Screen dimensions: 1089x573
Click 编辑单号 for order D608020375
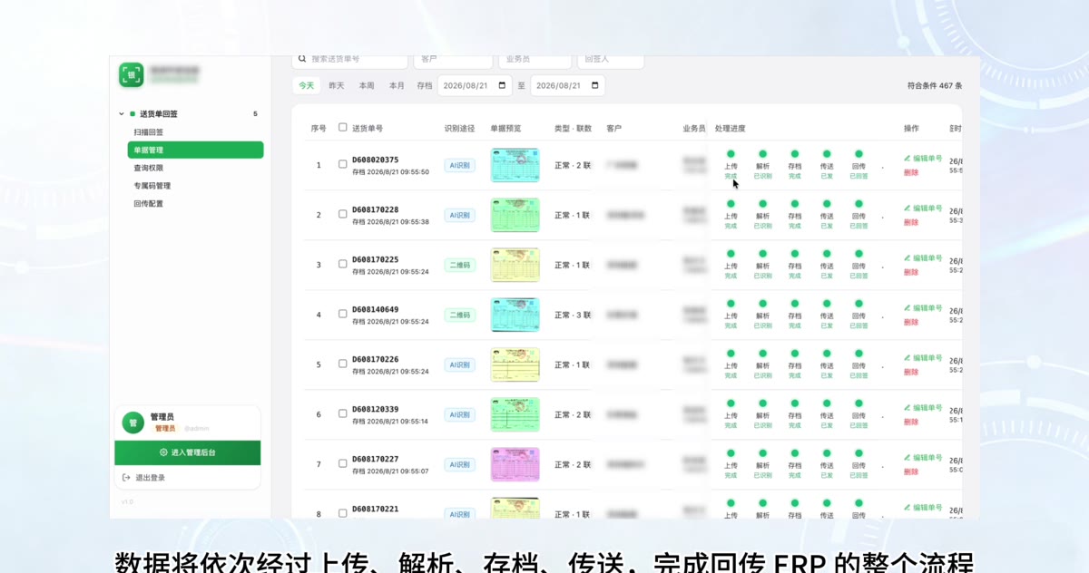tap(923, 158)
